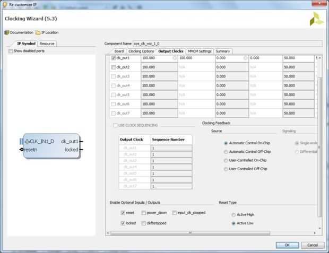Open the IP Location folder icon
Image resolution: width=329 pixels, height=253 pixels.
[x=38, y=32]
